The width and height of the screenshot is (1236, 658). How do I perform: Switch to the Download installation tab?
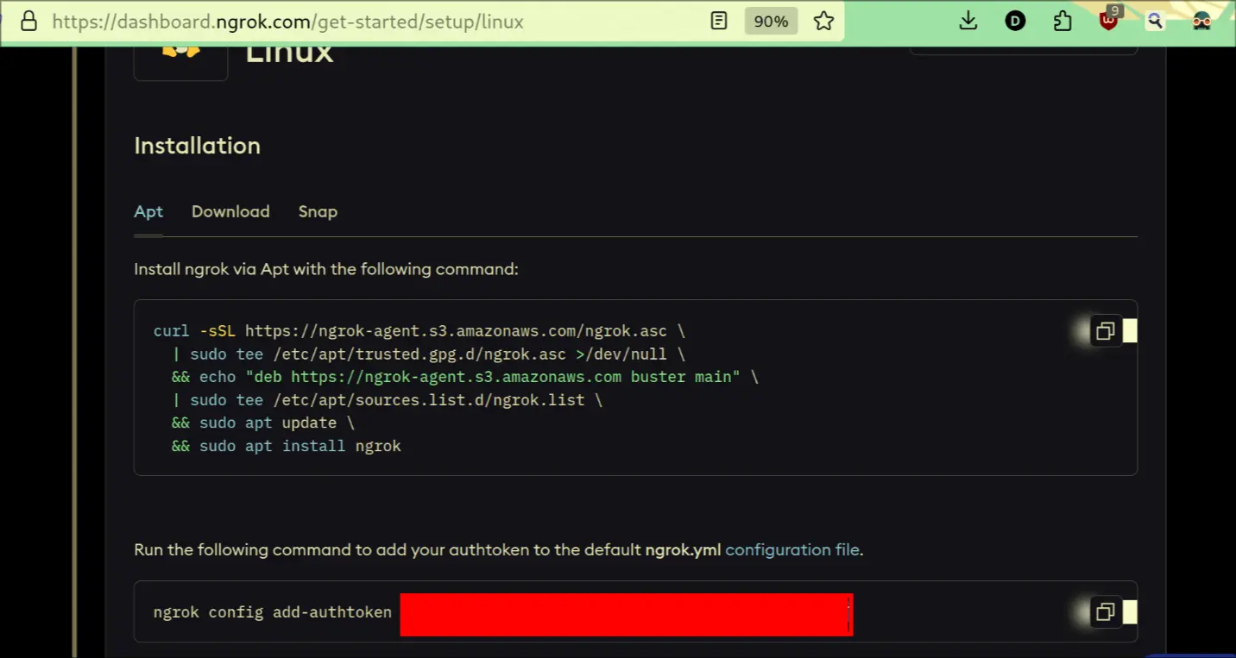230,211
